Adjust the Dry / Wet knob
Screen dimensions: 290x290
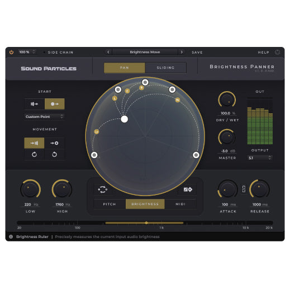(227, 100)
